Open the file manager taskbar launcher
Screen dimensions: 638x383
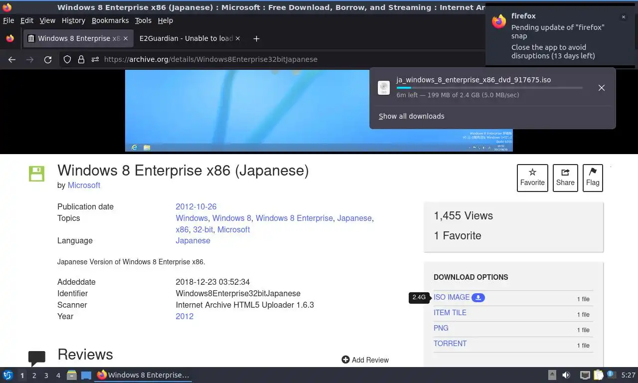coord(72,375)
